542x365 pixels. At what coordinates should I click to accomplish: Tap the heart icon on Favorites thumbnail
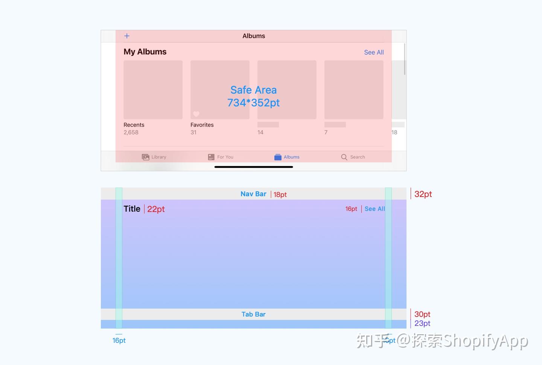196,114
